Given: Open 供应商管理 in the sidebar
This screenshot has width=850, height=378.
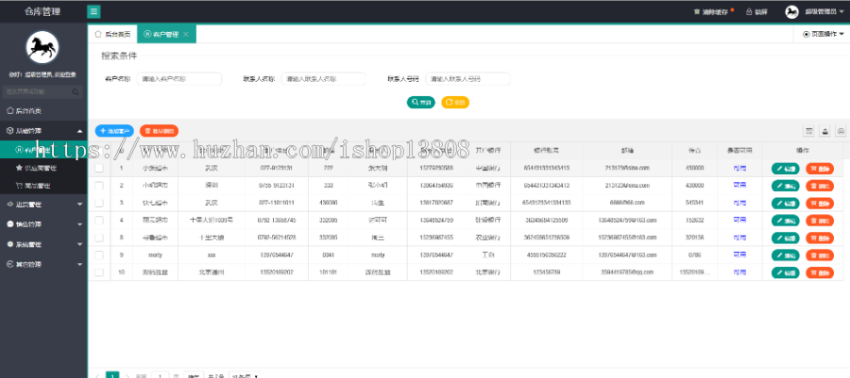Looking at the screenshot, I should (43, 168).
